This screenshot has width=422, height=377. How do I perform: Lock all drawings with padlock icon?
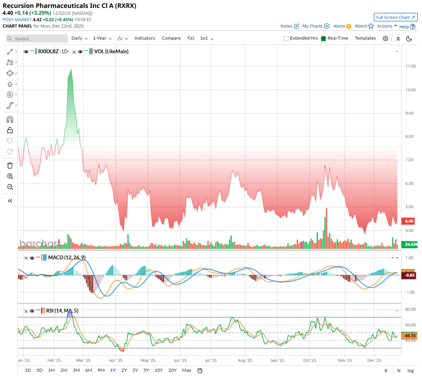(10, 130)
